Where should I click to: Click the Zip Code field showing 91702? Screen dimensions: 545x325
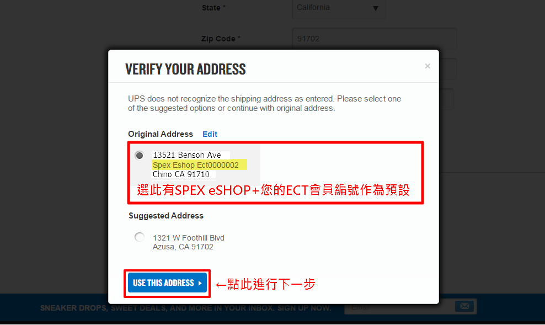(375, 39)
